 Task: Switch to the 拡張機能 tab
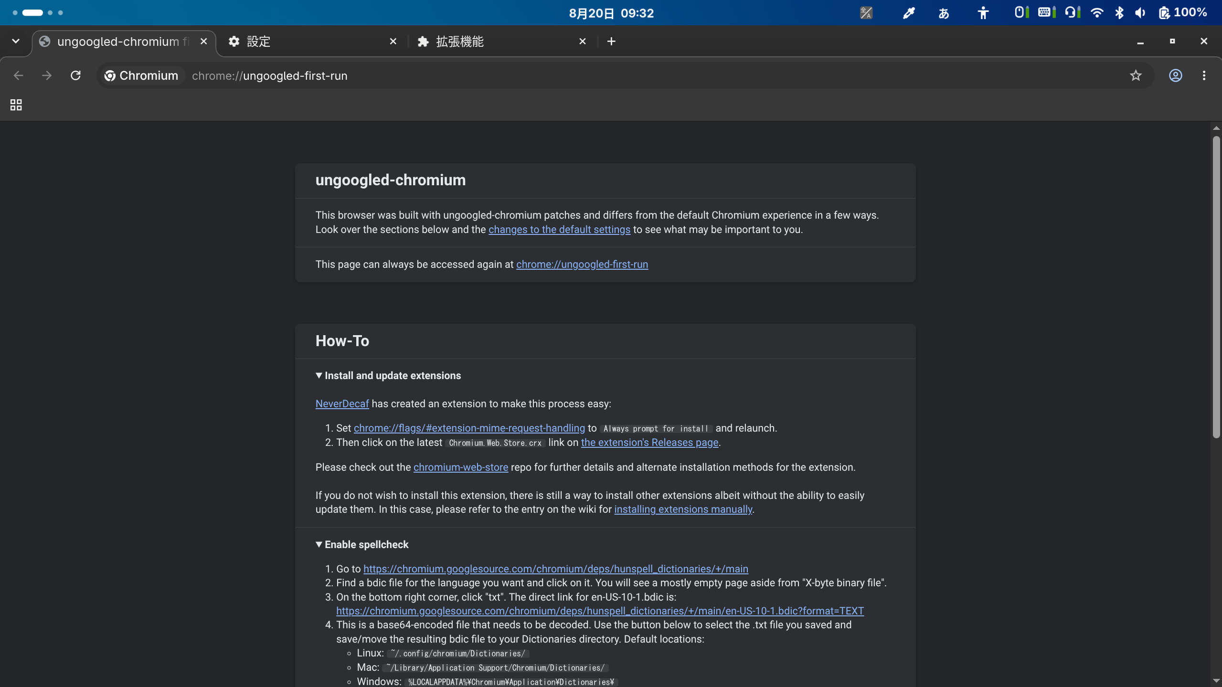click(502, 42)
